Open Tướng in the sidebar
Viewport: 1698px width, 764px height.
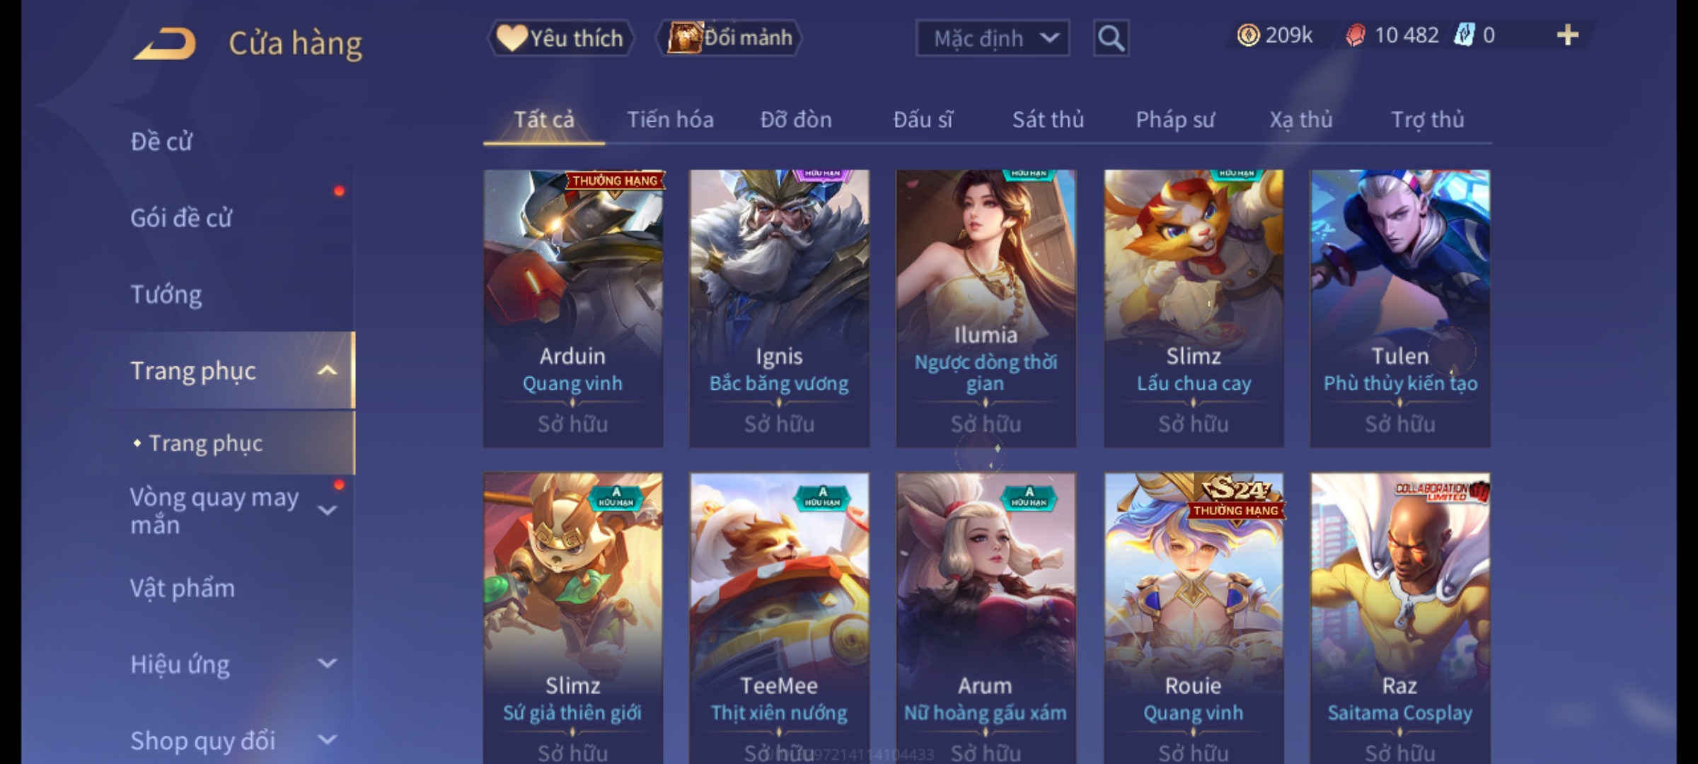click(x=166, y=294)
